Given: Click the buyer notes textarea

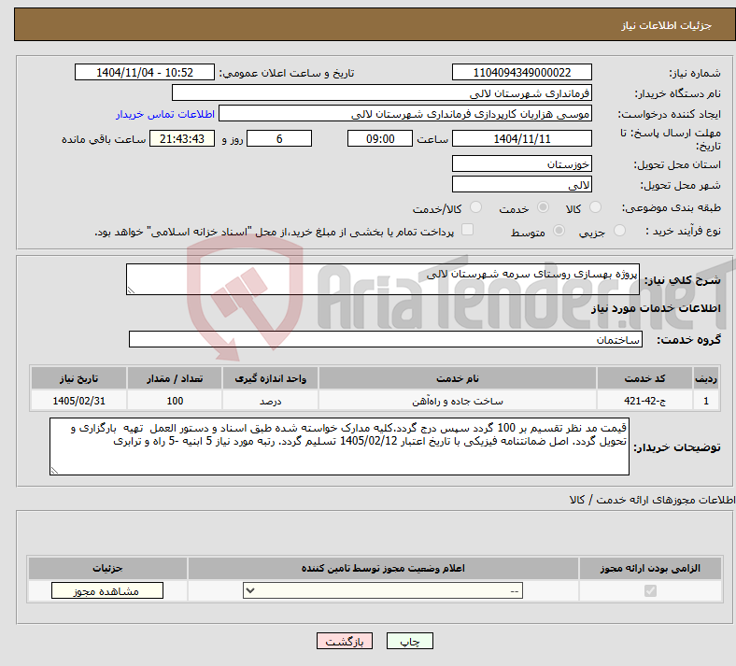Looking at the screenshot, I should pyautogui.click(x=339, y=446).
